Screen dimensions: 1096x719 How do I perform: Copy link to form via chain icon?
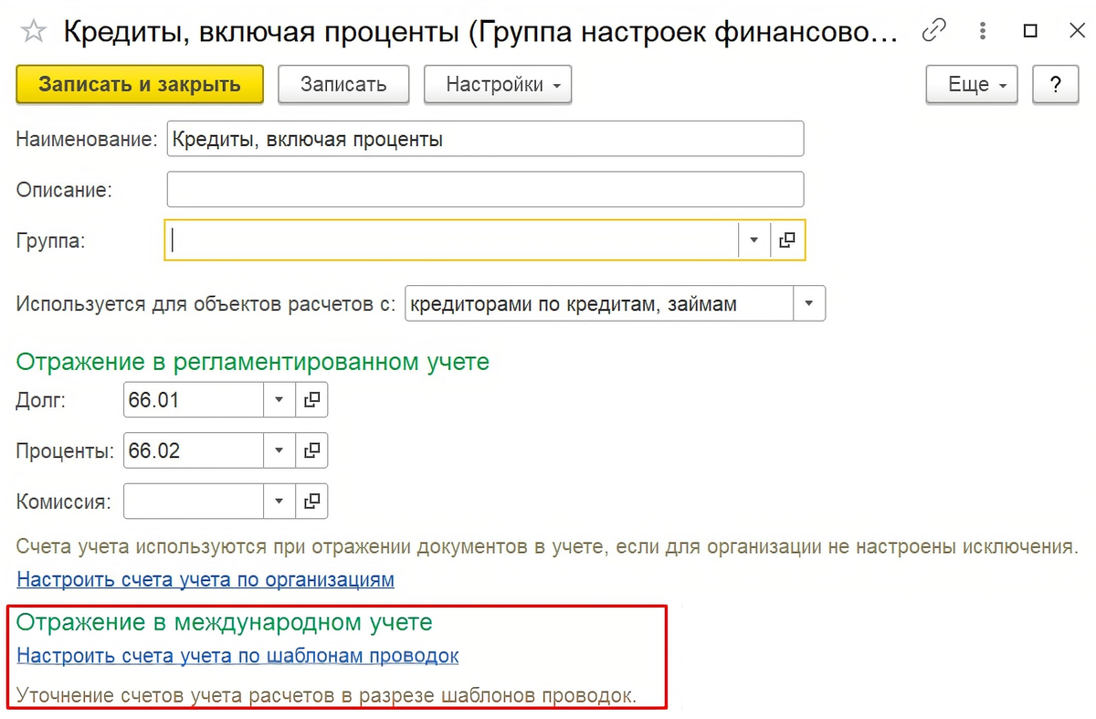tap(933, 30)
